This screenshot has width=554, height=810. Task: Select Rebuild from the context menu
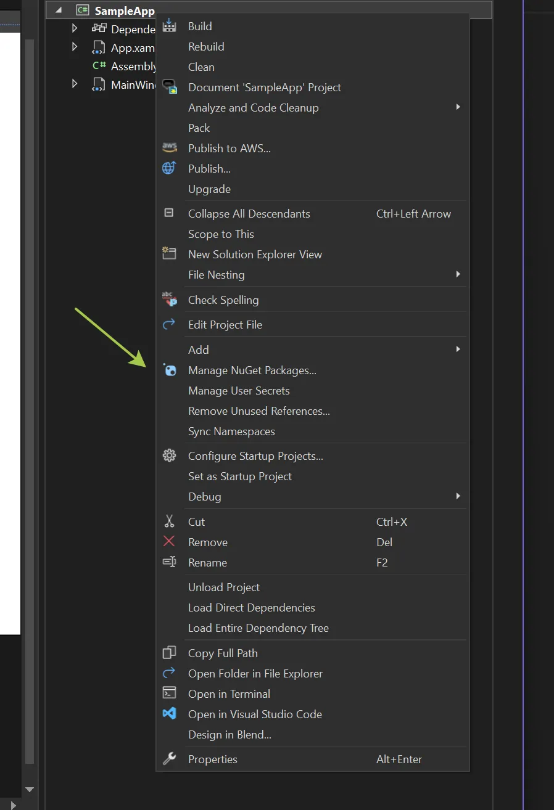coord(206,46)
